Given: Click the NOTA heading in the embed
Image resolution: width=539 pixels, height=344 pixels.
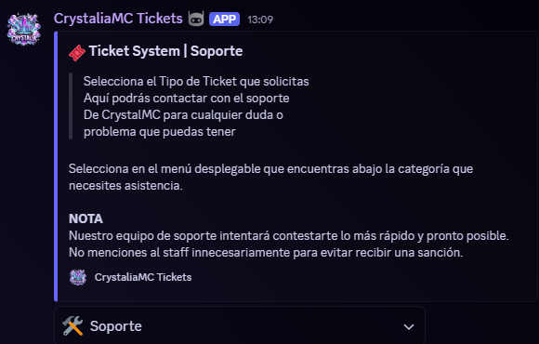Looking at the screenshot, I should [85, 218].
